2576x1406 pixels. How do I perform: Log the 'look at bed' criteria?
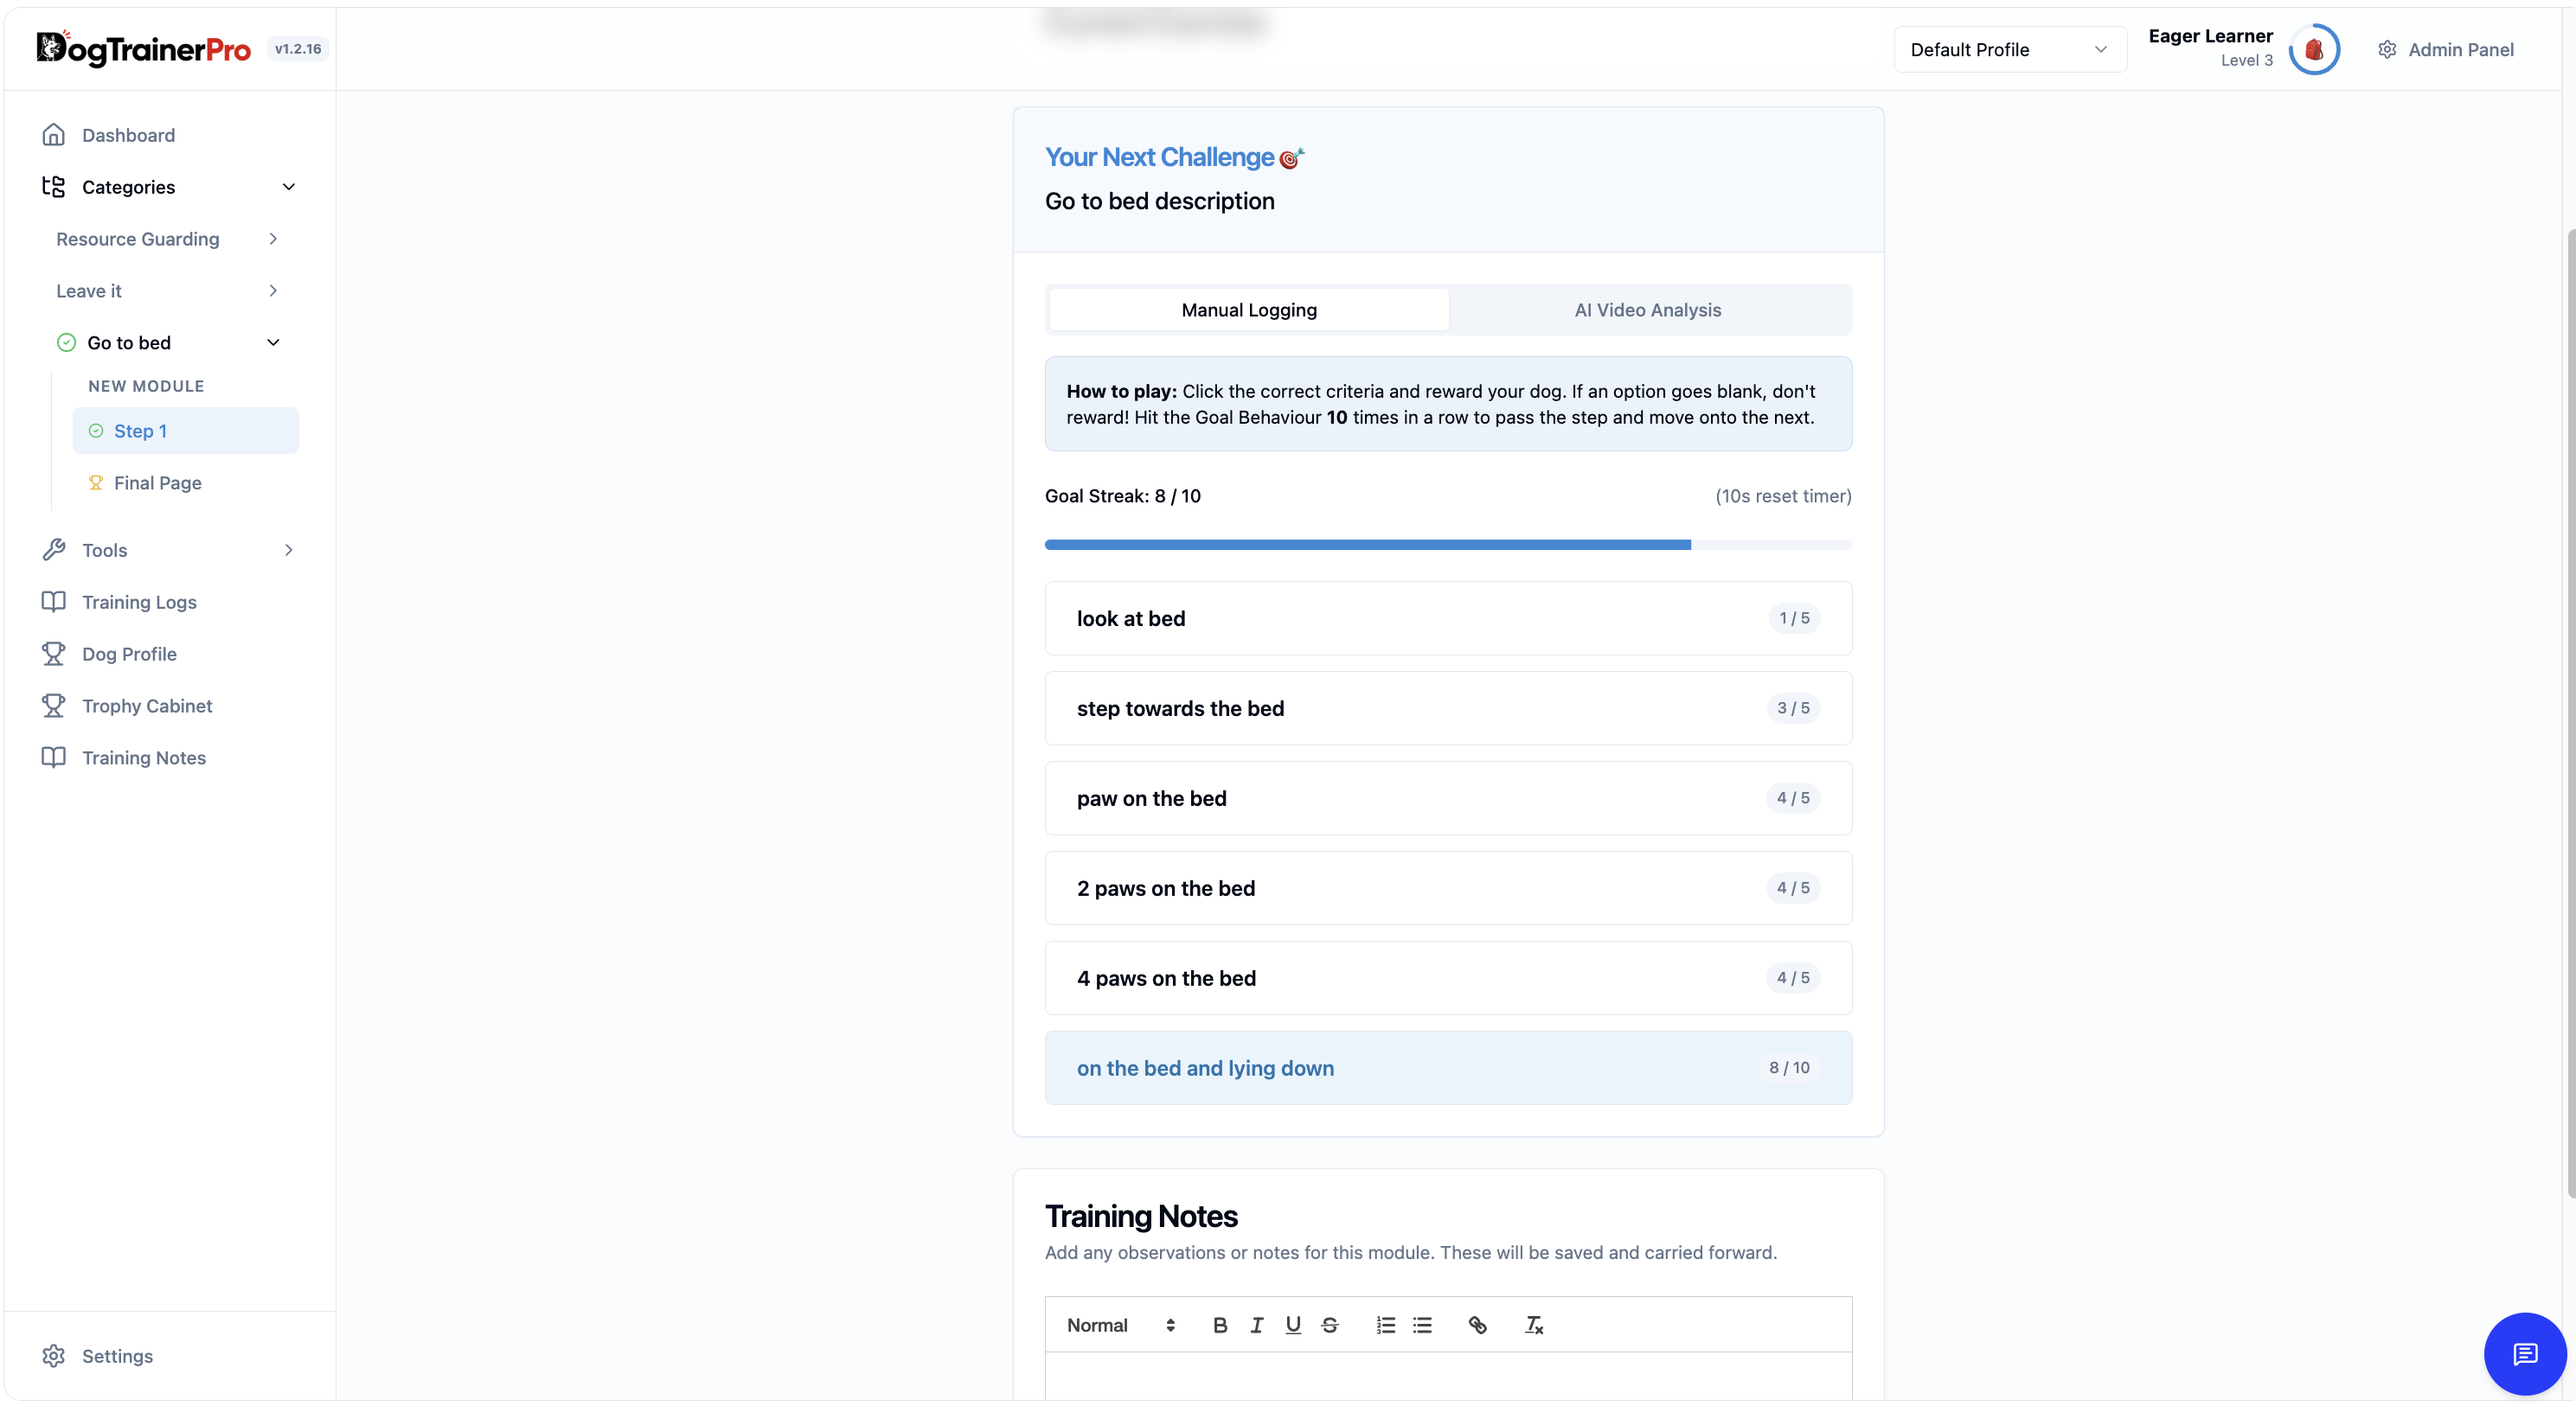coord(1448,618)
